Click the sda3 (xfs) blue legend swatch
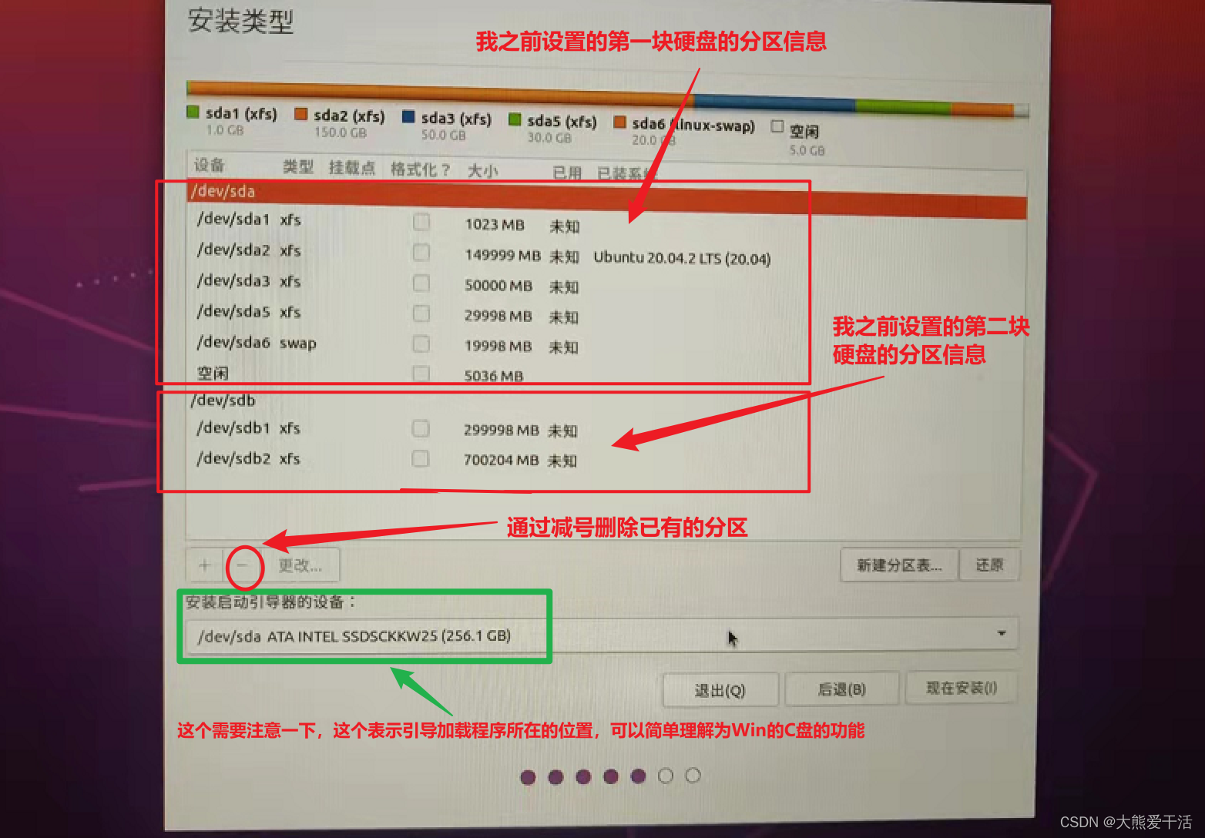 point(408,117)
